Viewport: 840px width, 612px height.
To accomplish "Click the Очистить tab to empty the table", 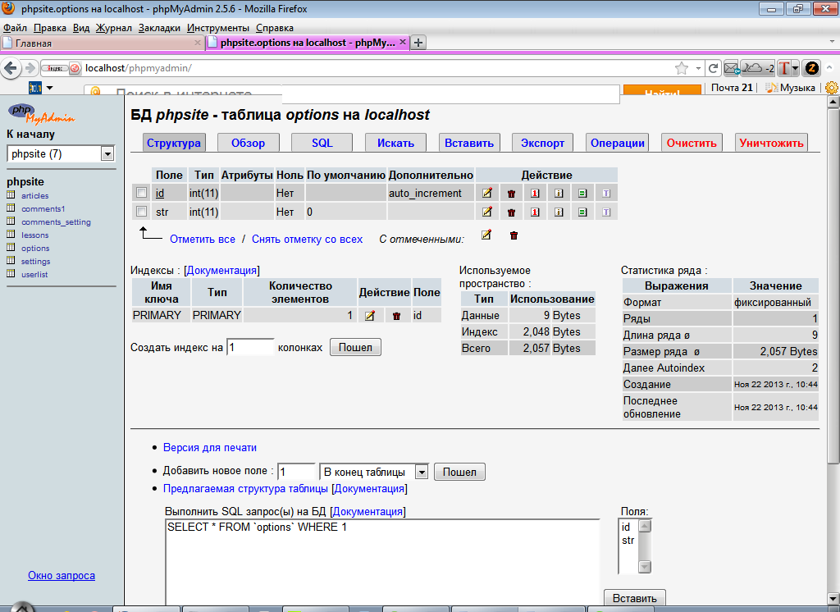I will [x=692, y=143].
